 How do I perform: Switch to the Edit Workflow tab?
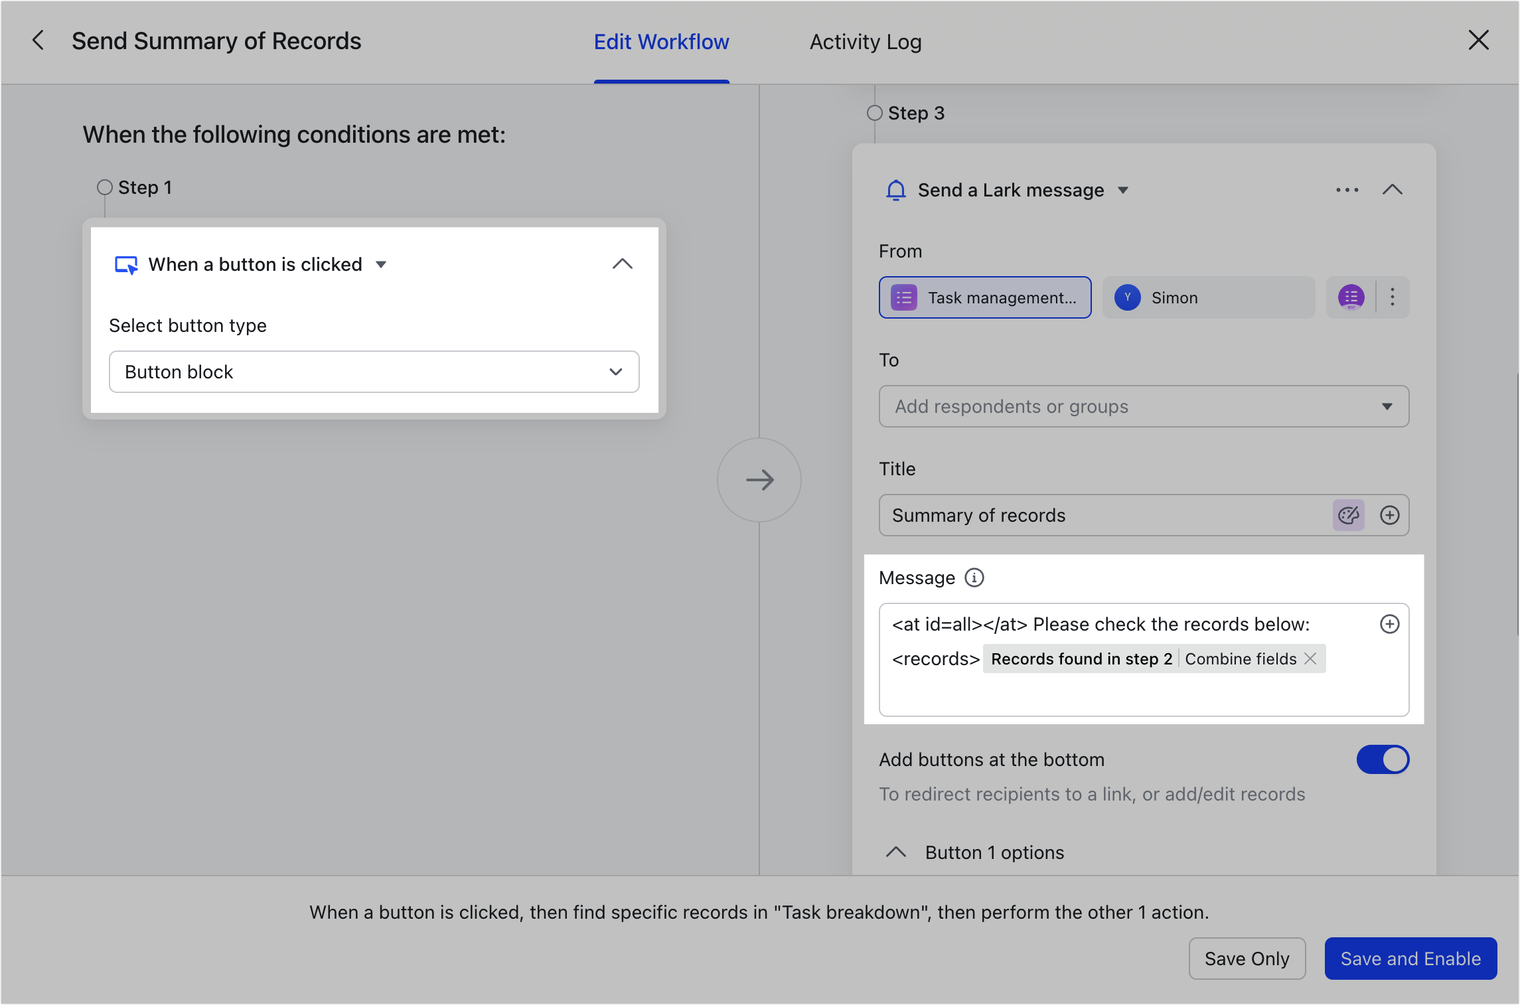tap(661, 41)
